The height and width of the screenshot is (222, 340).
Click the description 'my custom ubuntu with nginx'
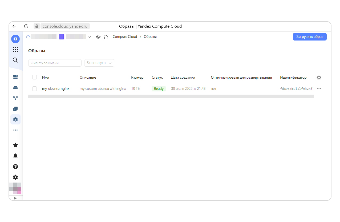(x=103, y=88)
